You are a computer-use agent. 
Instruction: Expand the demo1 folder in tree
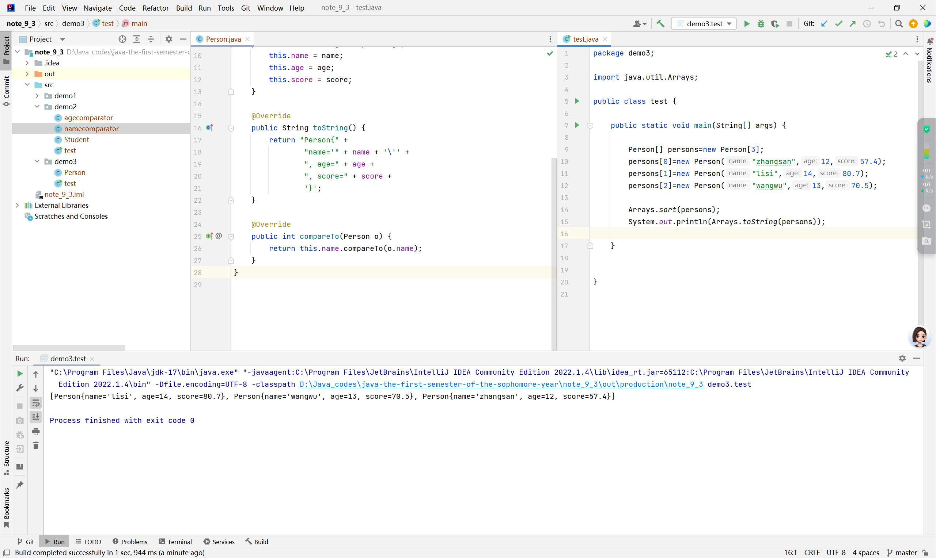37,96
